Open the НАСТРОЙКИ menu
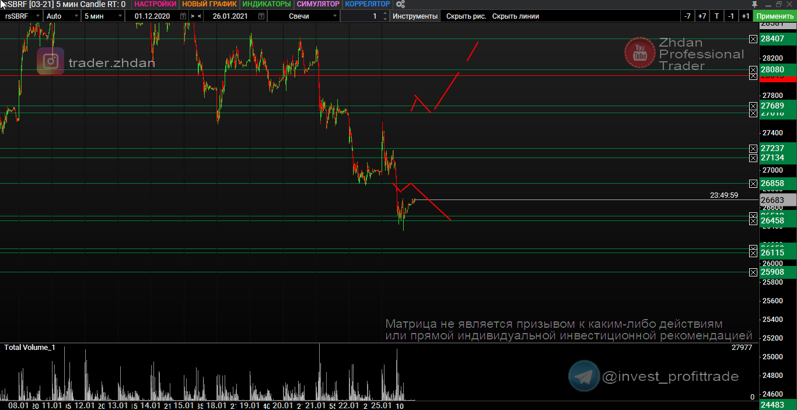Screen dimensions: 797x410 155,4
